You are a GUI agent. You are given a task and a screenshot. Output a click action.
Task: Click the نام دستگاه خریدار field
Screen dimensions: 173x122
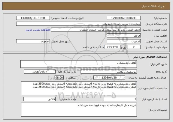click(x=78, y=24)
